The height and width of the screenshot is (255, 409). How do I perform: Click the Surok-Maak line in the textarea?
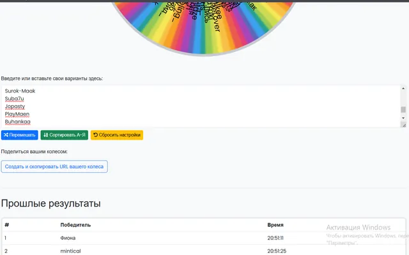point(20,91)
